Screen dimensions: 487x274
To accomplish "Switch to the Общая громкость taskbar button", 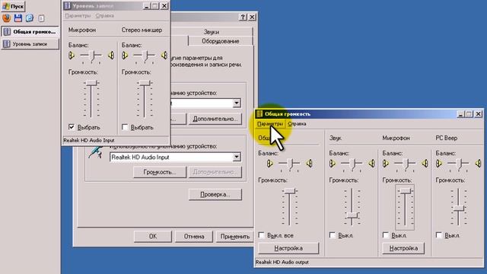I will point(30,32).
